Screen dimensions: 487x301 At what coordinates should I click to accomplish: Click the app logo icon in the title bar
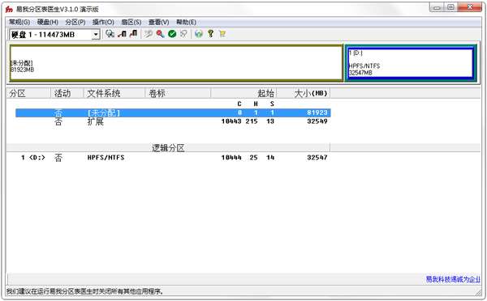point(9,9)
